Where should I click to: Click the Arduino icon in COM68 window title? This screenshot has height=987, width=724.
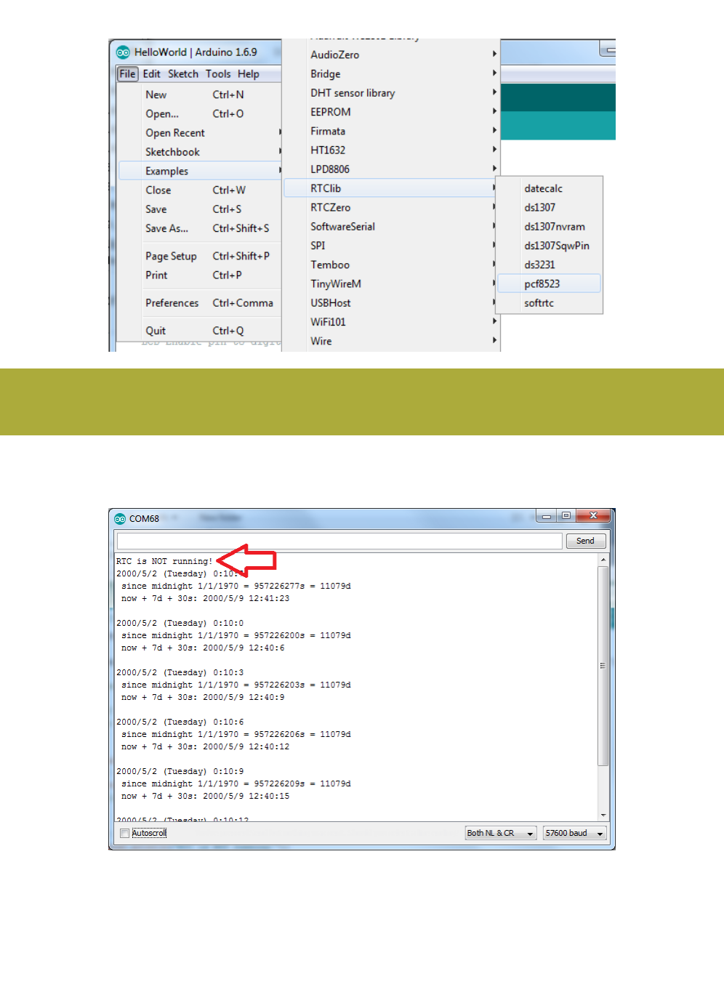[120, 519]
